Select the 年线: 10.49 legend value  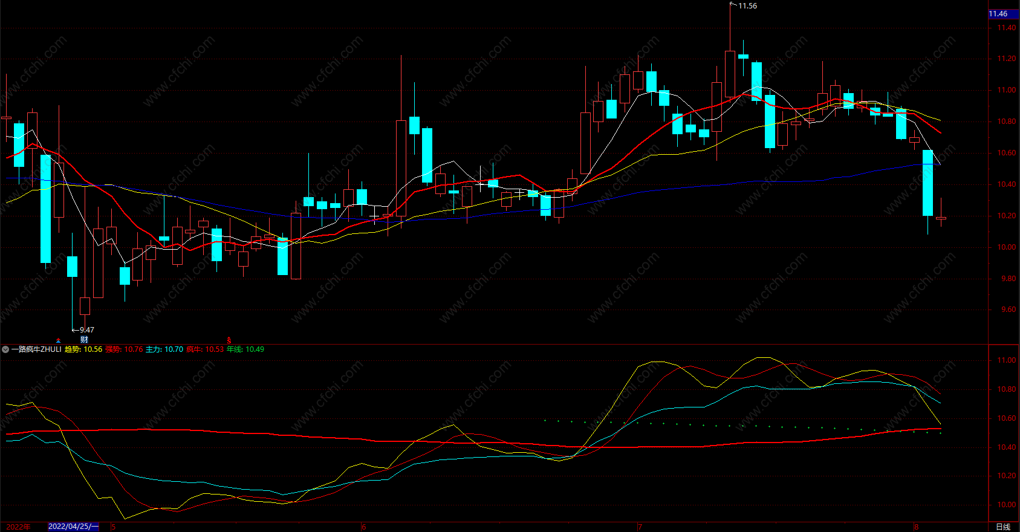tap(245, 349)
